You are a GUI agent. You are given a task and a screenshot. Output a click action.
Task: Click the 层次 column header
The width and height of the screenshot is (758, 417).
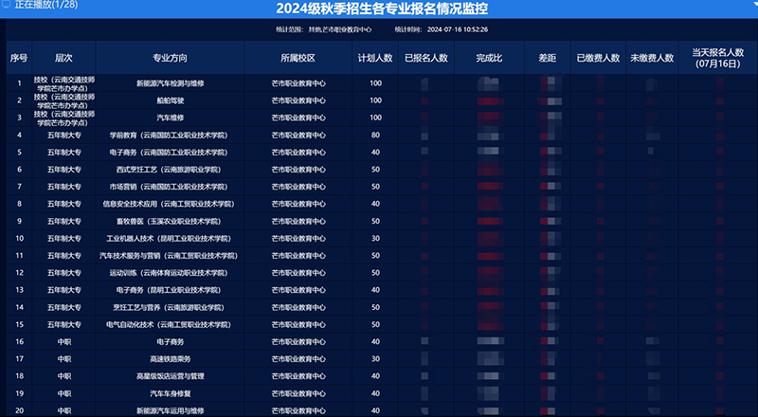tap(63, 58)
